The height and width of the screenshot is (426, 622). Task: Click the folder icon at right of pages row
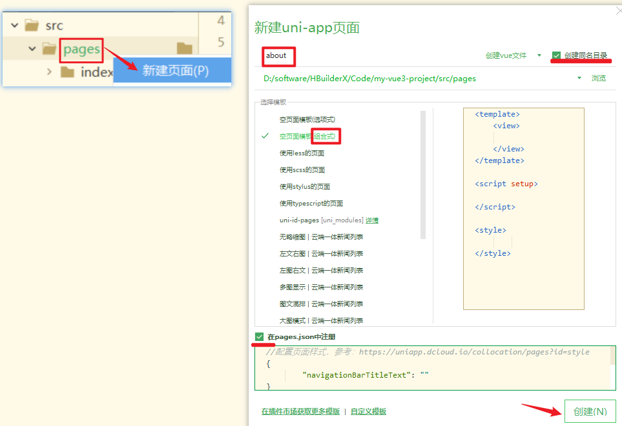[x=184, y=48]
